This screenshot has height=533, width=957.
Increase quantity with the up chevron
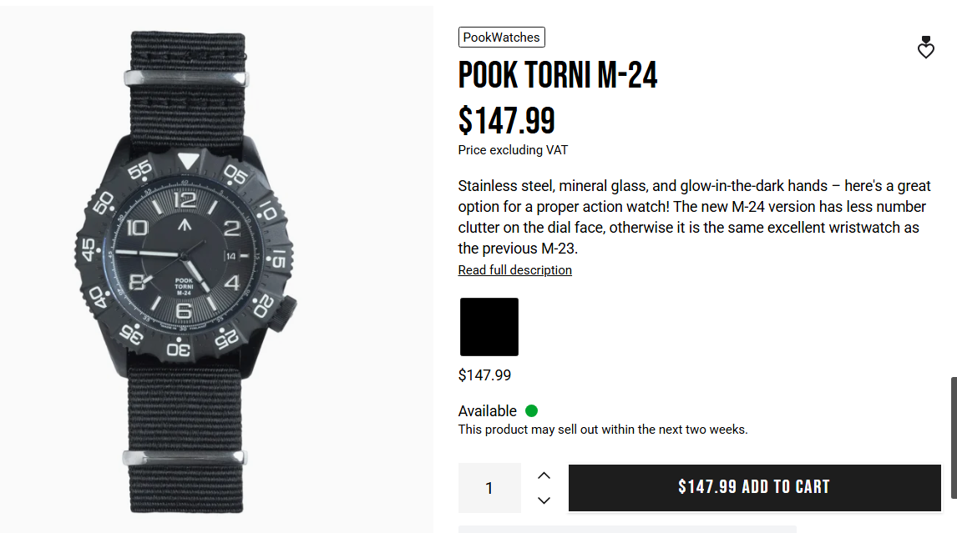pos(544,475)
